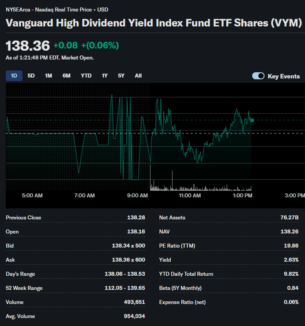This screenshot has height=326, width=305.
Task: Click the As of 1:21:48 PM timestamp
Action: tap(50, 58)
